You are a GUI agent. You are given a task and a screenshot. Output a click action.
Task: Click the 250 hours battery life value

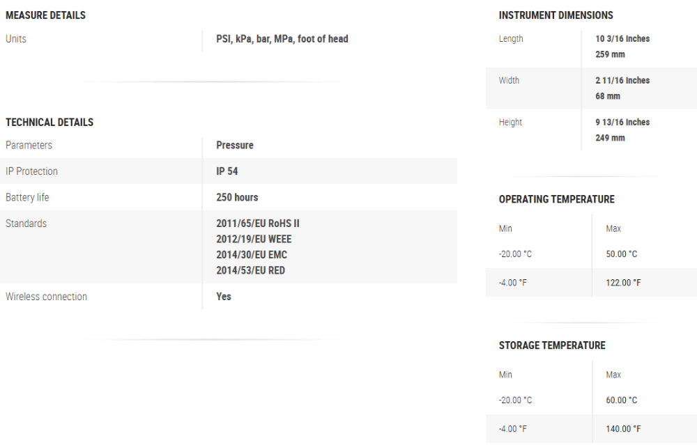point(237,198)
